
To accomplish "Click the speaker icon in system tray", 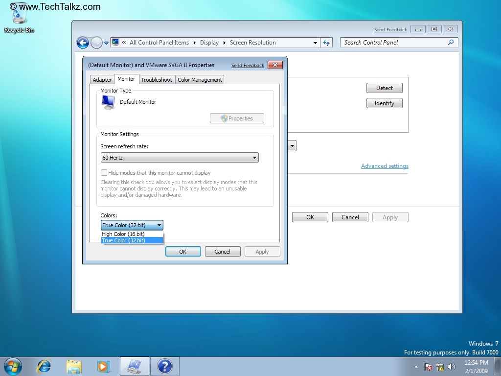I will point(452,367).
